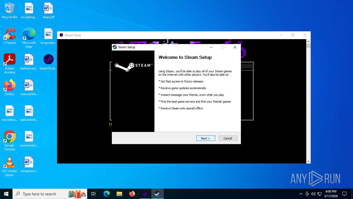
Task: Select the fashioncan document icon
Action: pos(29,62)
